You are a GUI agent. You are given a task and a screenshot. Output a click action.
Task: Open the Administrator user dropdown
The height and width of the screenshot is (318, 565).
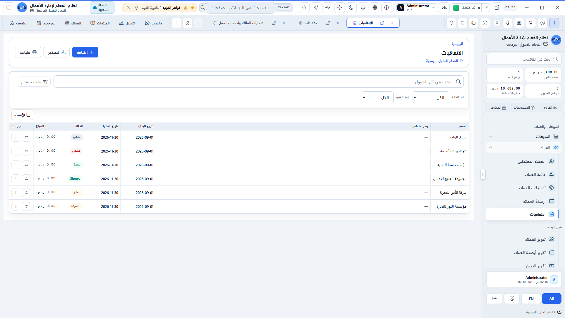pos(417,8)
